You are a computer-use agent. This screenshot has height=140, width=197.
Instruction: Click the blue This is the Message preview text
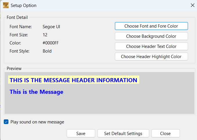pos(37,92)
